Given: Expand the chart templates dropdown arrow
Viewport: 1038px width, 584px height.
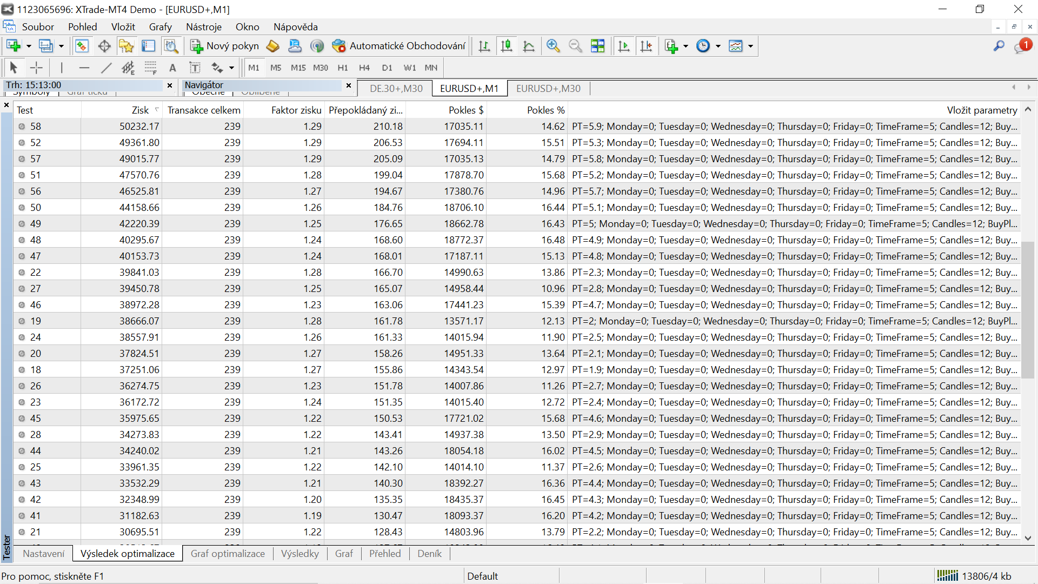Looking at the screenshot, I should [x=750, y=46].
